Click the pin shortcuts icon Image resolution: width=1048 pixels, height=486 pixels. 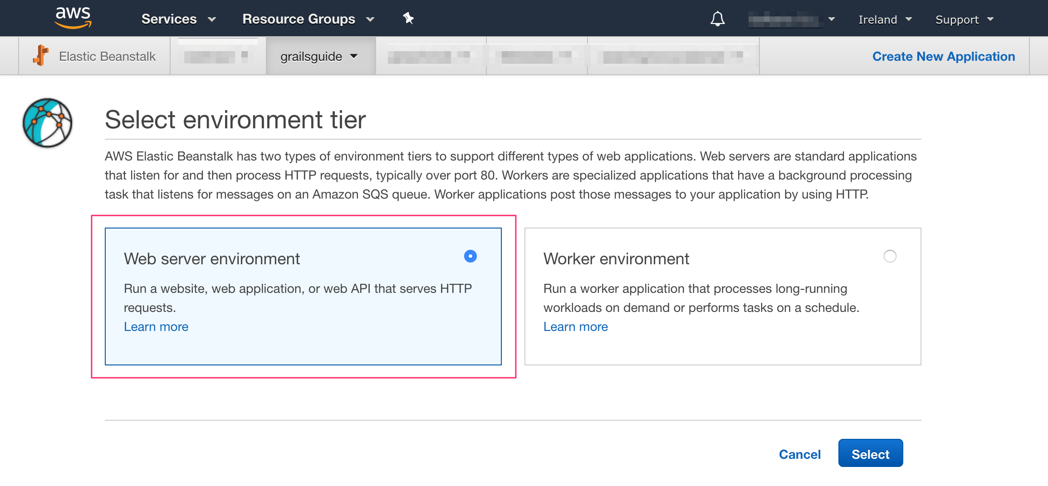(x=408, y=19)
